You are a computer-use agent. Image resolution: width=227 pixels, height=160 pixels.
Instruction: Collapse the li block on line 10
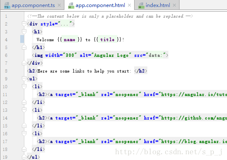pos(24,86)
